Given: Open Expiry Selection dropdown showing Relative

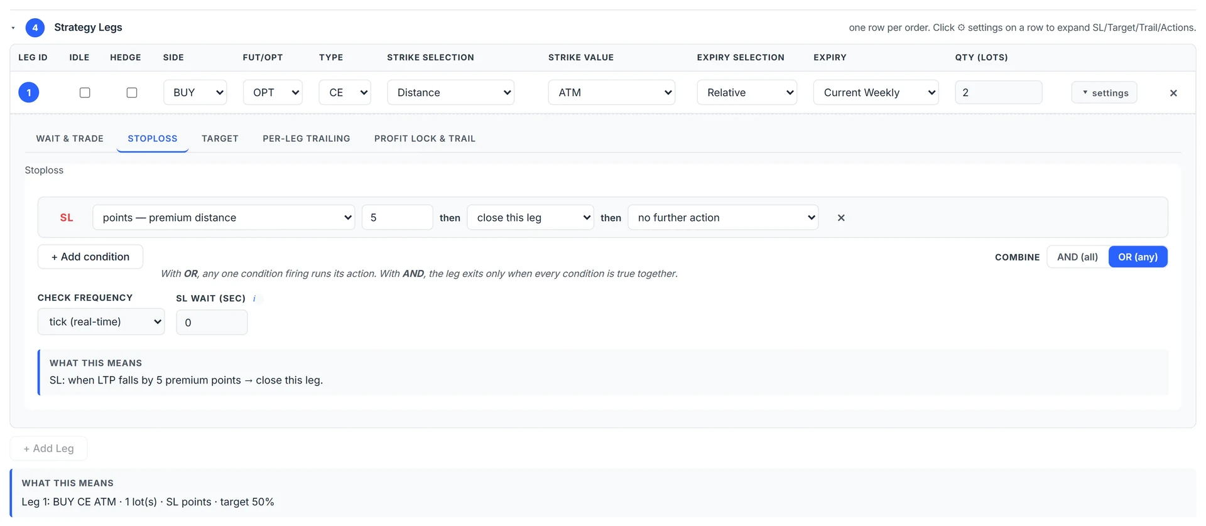Looking at the screenshot, I should [x=747, y=92].
